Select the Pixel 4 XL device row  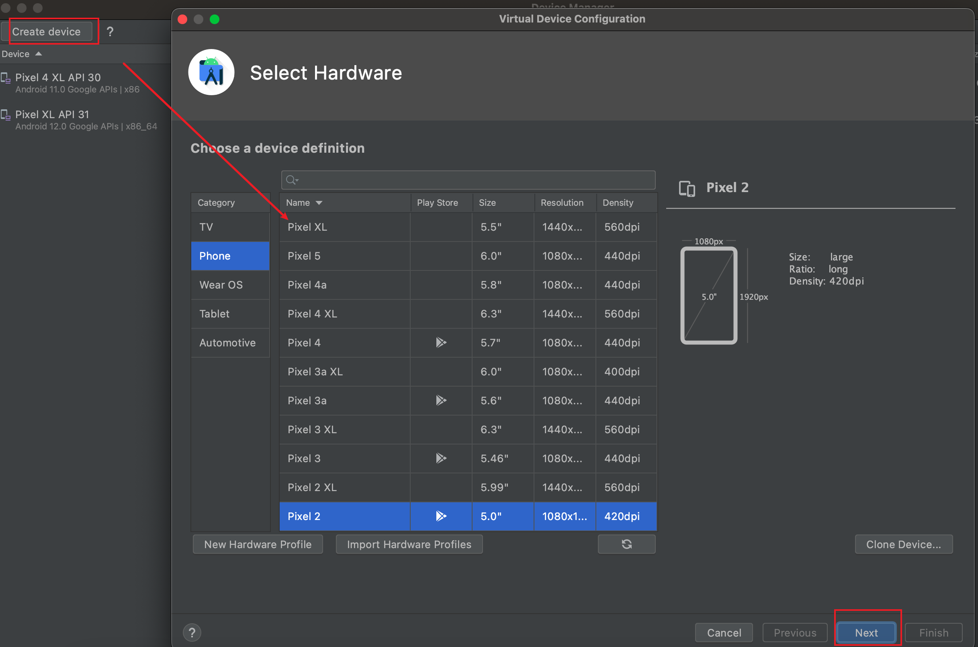[468, 313]
